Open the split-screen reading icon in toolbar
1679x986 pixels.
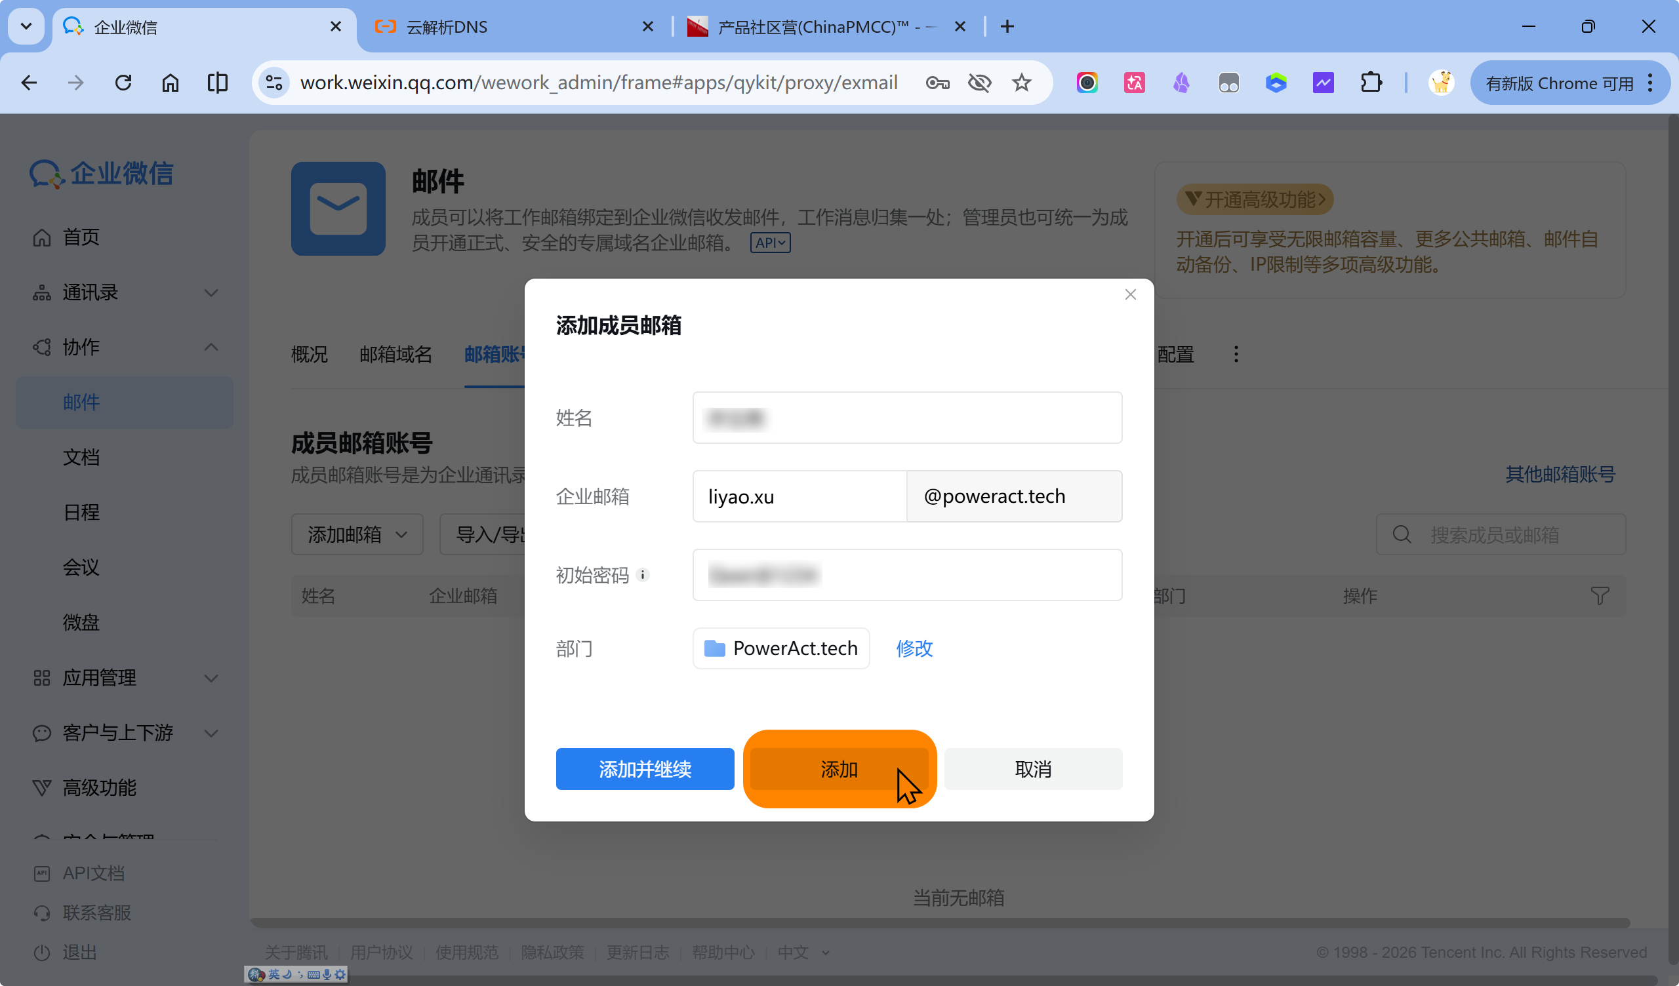tap(217, 83)
